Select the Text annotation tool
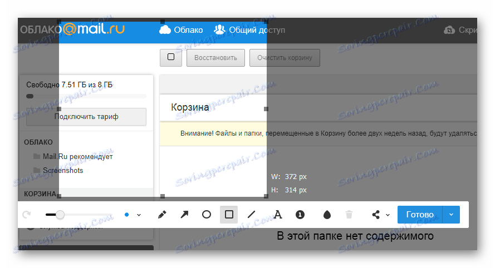 pos(278,215)
